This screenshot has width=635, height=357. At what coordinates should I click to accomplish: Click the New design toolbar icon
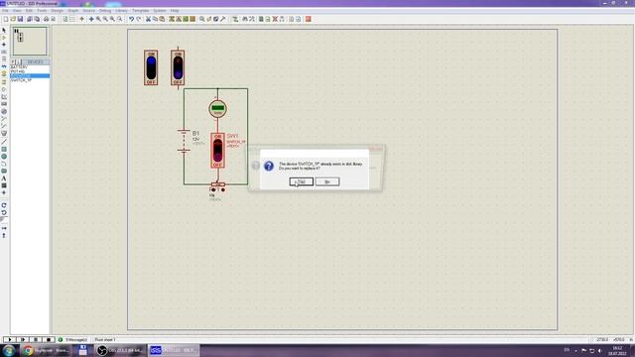pos(6,19)
